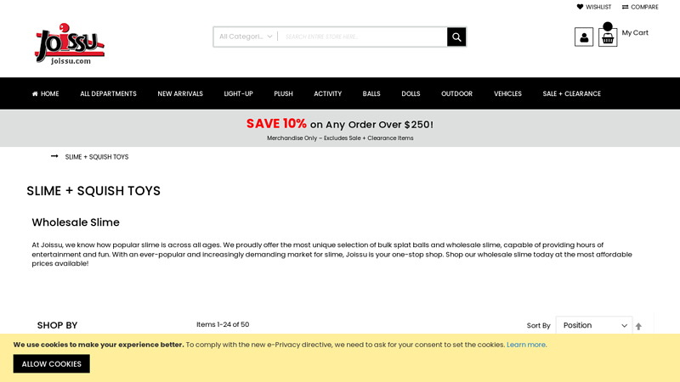Click the Joissu logo
The height and width of the screenshot is (382, 680).
(70, 44)
